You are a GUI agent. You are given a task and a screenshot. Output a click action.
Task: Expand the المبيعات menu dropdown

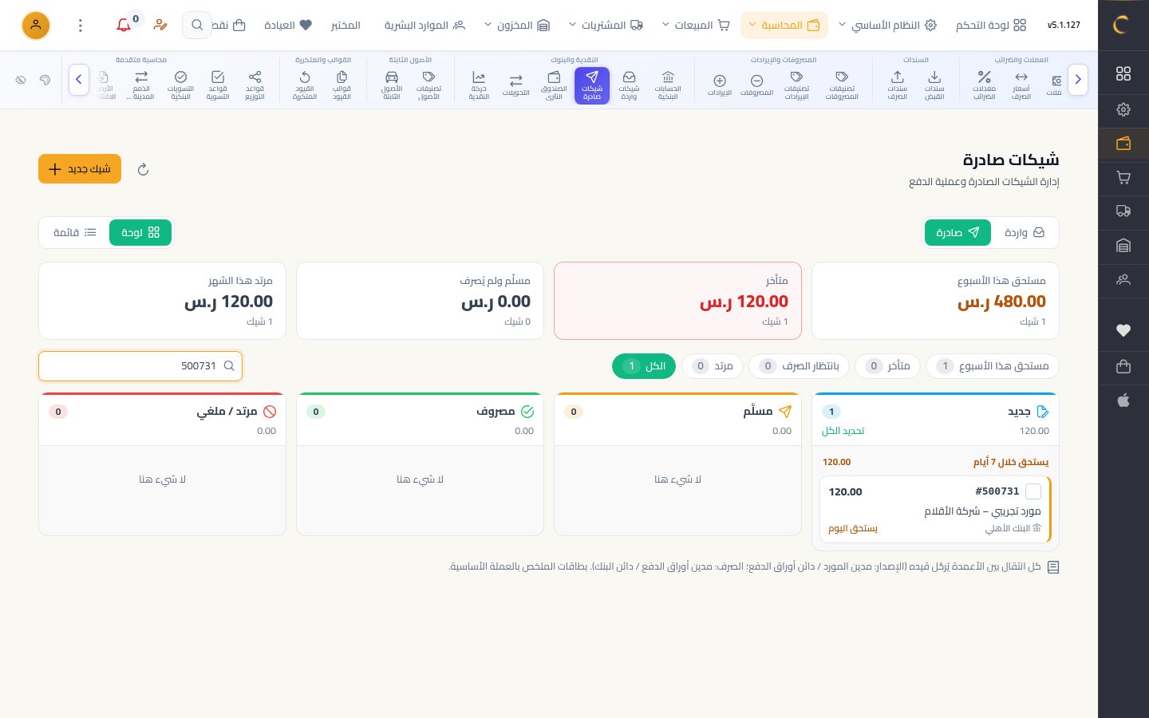pos(696,26)
